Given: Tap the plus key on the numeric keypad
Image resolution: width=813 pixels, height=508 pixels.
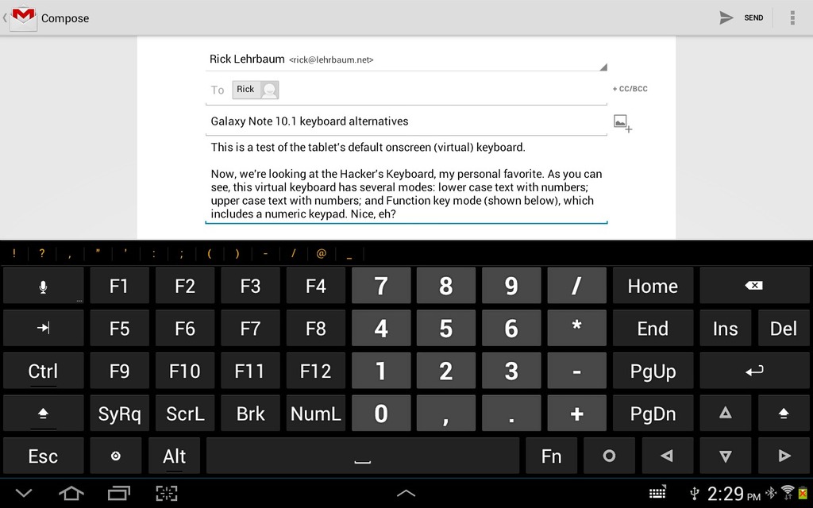Looking at the screenshot, I should [x=576, y=413].
